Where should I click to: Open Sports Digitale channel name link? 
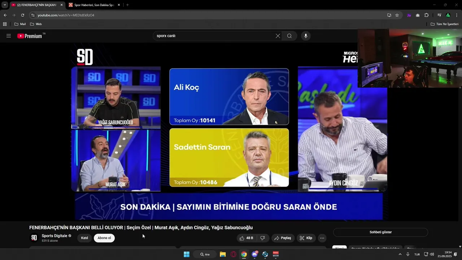click(55, 236)
